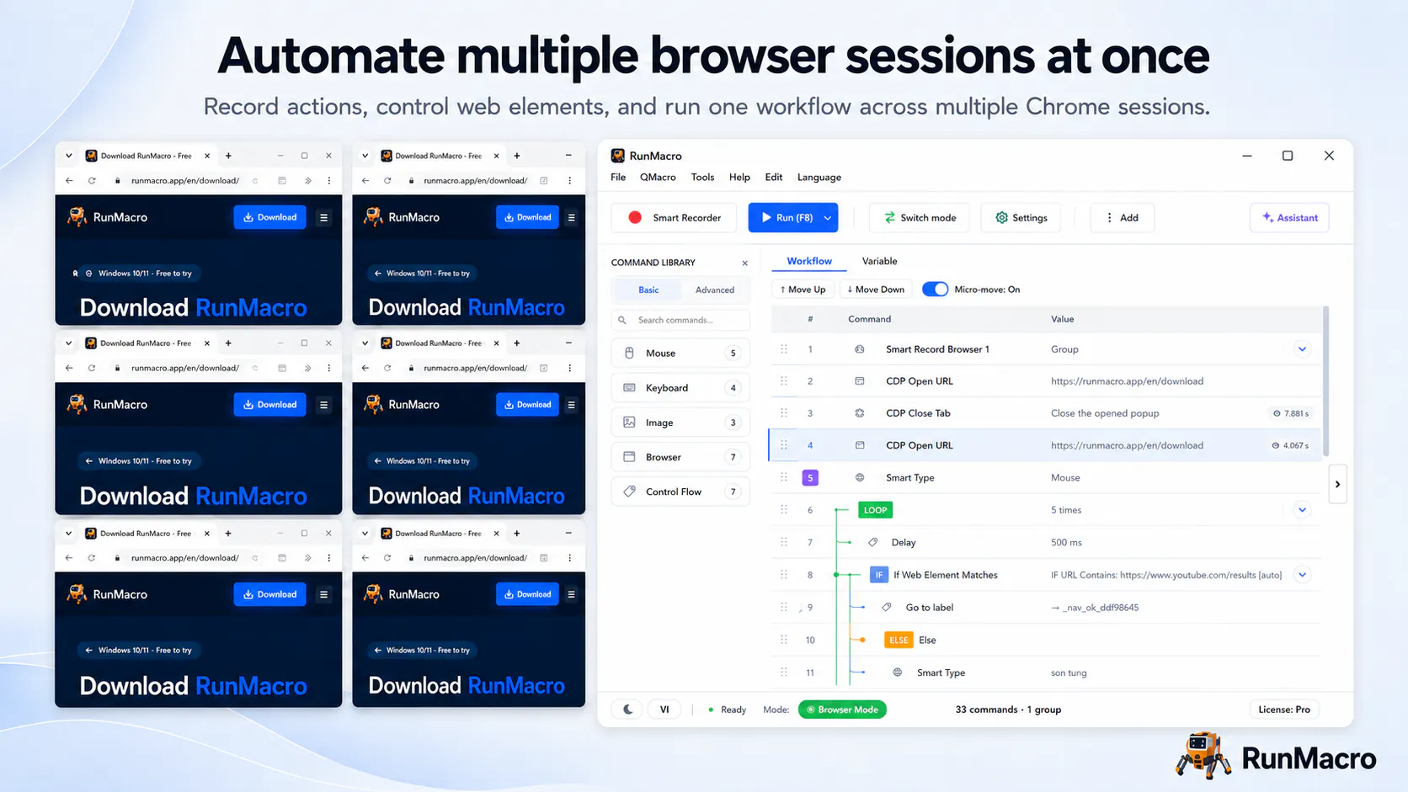1408x792 pixels.
Task: Switch to the Variable tab
Action: [x=880, y=262]
